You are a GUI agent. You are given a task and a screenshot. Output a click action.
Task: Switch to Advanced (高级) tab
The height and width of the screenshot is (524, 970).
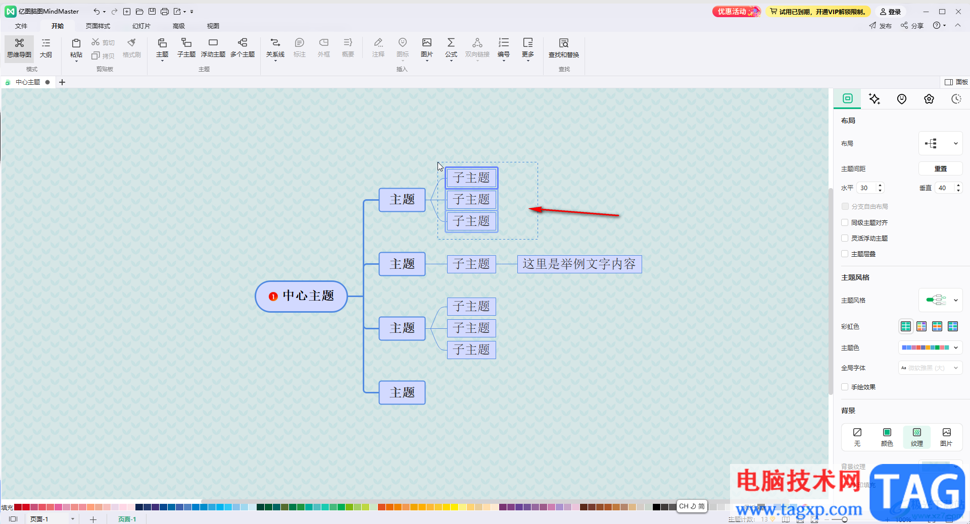[x=179, y=26]
